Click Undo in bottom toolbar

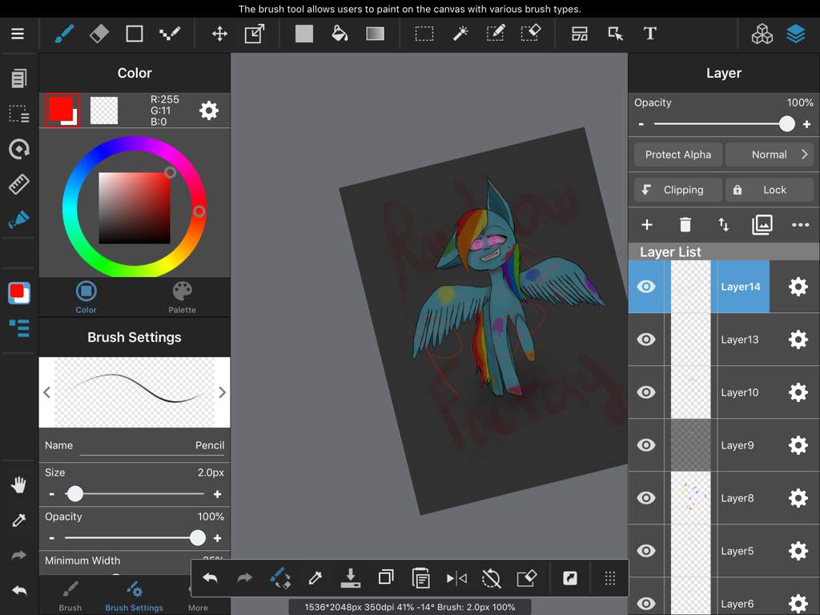click(x=210, y=578)
